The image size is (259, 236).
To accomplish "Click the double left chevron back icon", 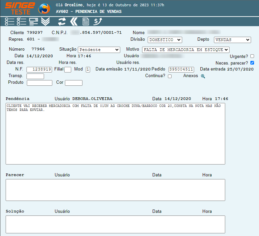I will click(74, 22).
